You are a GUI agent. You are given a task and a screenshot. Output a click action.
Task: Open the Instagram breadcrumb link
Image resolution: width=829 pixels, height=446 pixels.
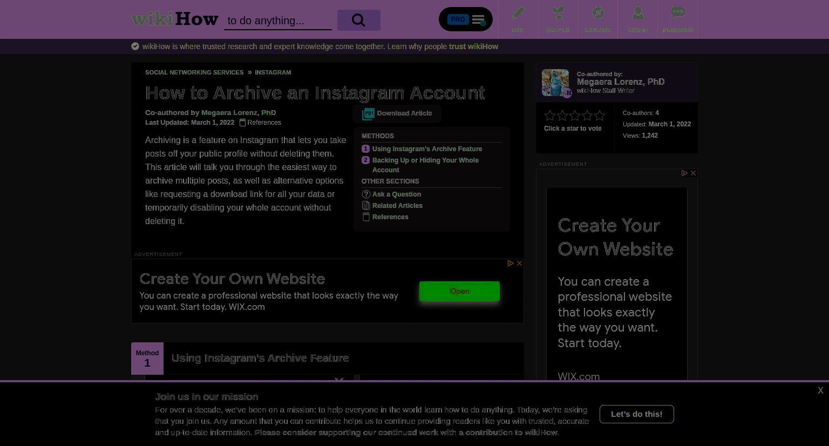(x=273, y=72)
